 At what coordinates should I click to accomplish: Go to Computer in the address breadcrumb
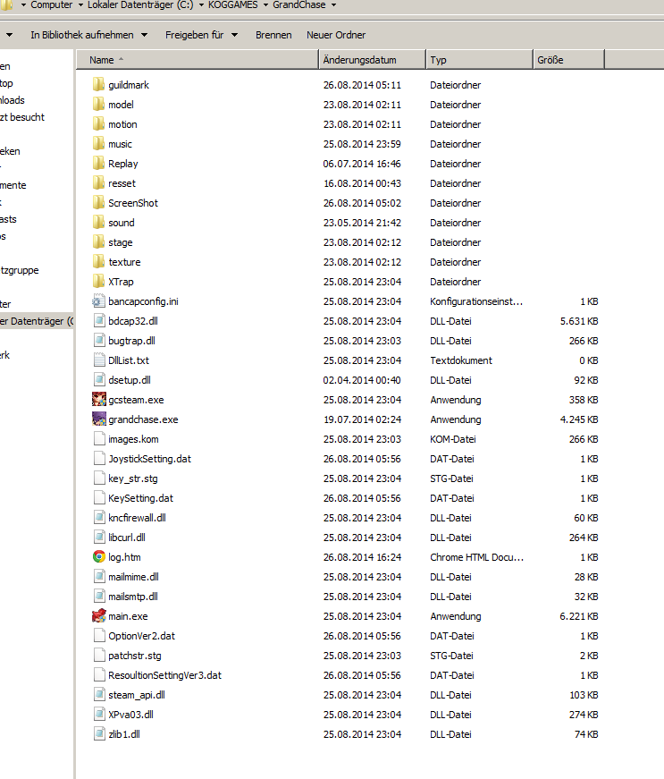click(52, 5)
